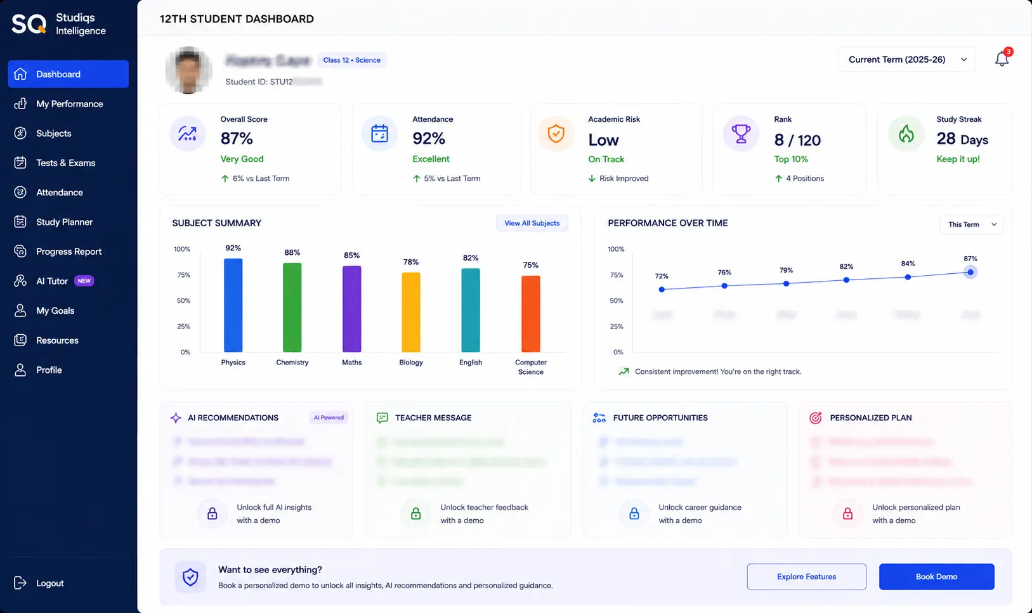The image size is (1032, 613).
Task: Open notifications via the bell icon
Action: coord(1002,59)
